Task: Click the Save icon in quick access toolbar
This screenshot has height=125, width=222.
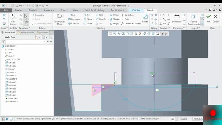Action: pyautogui.click(x=17, y=6)
